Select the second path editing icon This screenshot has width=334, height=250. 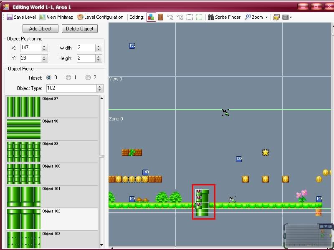(180, 17)
